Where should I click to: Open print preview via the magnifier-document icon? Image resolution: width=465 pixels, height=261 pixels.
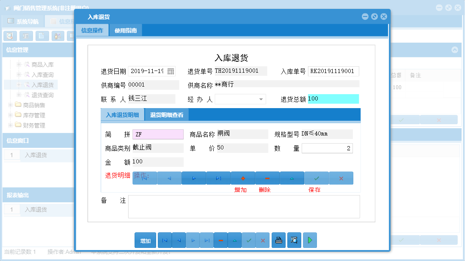coord(294,240)
